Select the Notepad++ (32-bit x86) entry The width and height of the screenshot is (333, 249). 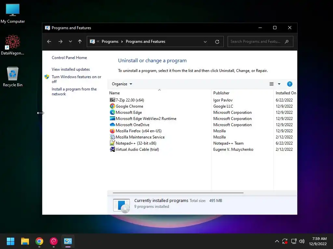[x=136, y=143]
